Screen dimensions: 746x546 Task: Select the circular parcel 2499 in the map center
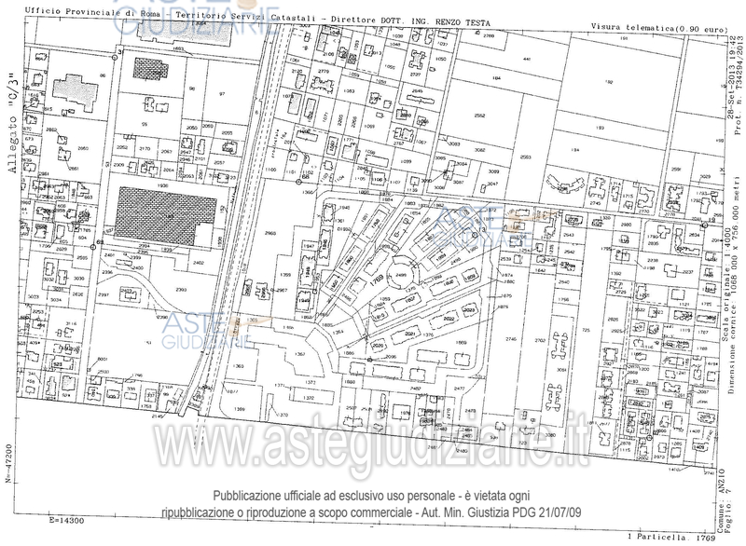(401, 276)
